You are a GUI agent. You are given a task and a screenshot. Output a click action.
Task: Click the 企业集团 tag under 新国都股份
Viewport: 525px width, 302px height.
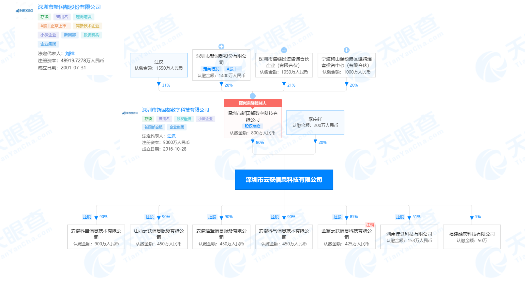[x=48, y=44]
